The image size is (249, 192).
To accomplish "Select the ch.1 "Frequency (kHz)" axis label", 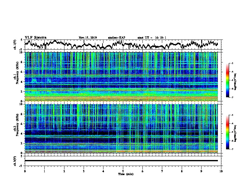I will pos(17,73).
